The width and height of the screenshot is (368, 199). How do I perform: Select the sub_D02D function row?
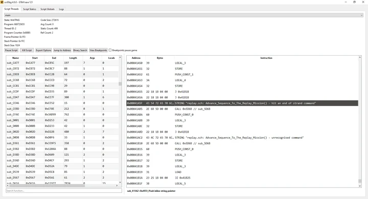click(x=62, y=132)
